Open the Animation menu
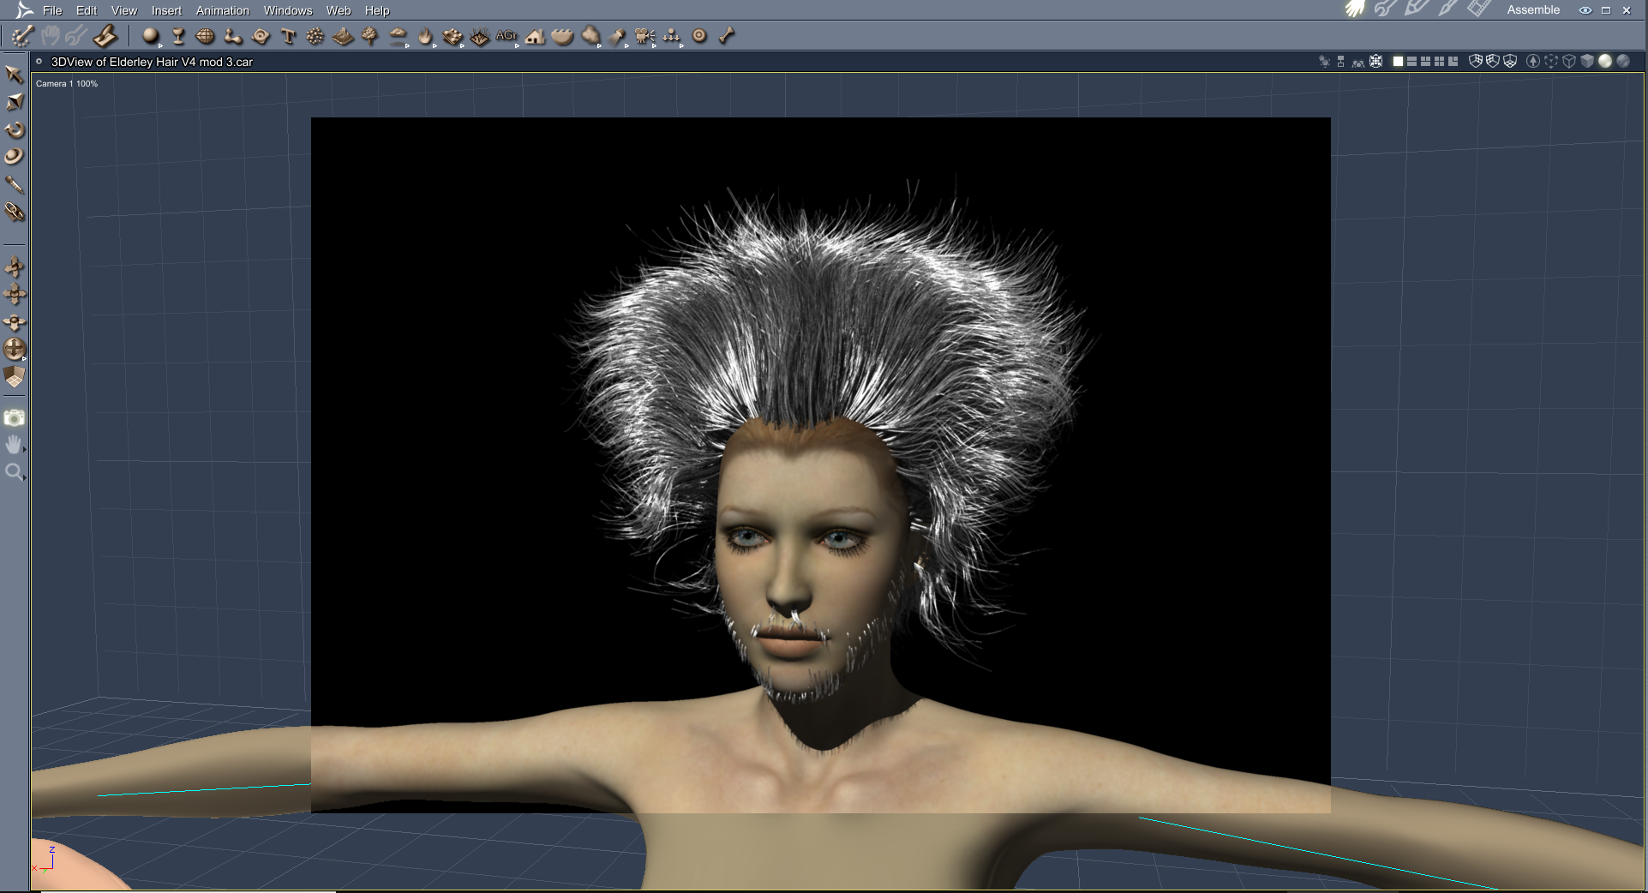This screenshot has height=893, width=1648. pyautogui.click(x=223, y=10)
